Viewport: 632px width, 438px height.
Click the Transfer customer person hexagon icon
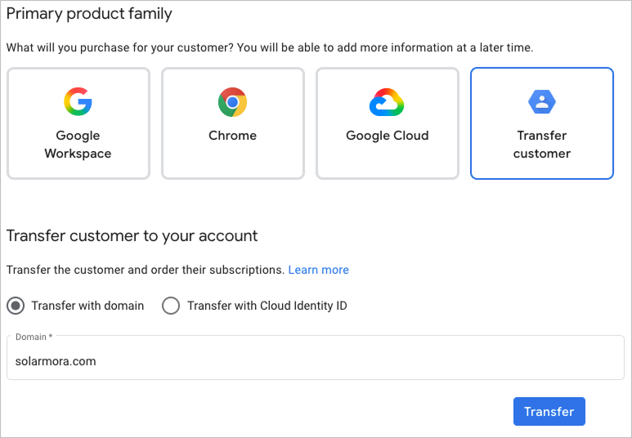click(x=542, y=101)
